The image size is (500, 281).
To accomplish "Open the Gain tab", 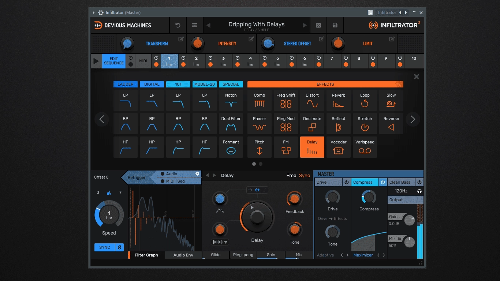I will (x=271, y=255).
